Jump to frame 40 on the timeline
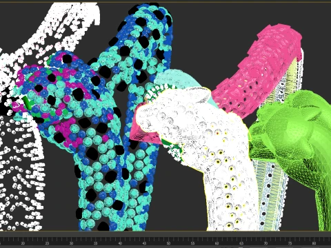 120,243
